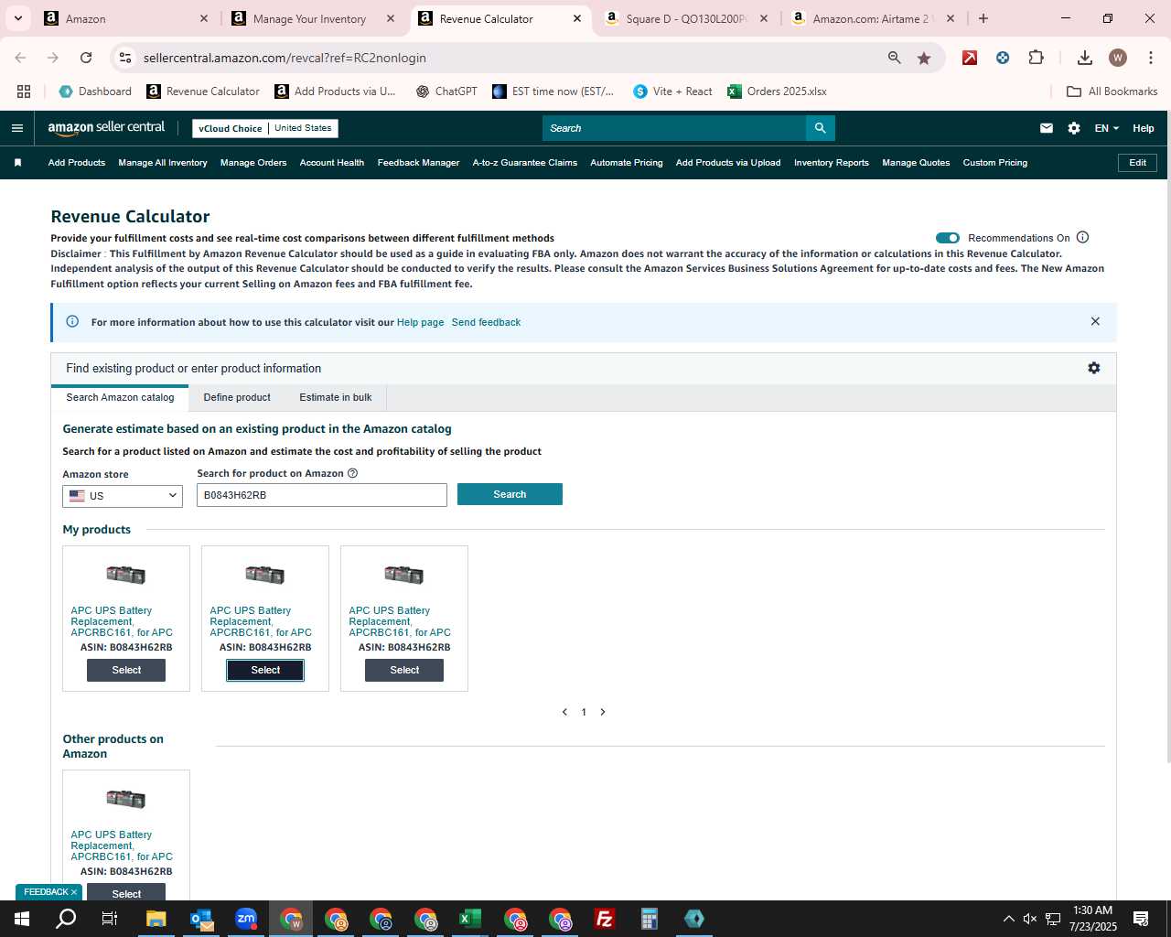
Task: Open tab search dropdown arrow
Action: point(17,18)
